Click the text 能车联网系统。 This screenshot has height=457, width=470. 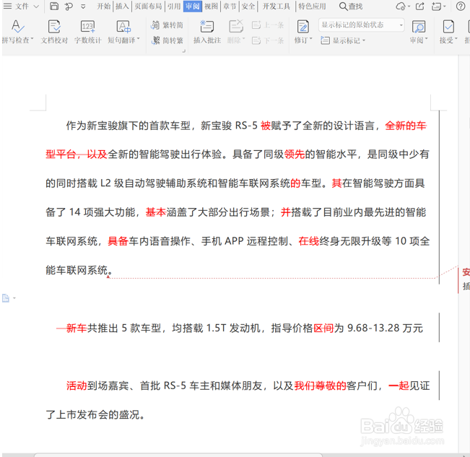click(79, 270)
